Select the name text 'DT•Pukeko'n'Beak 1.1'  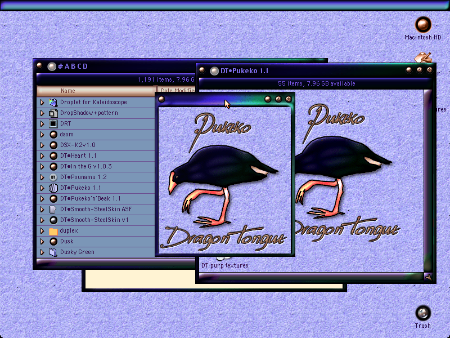point(91,199)
